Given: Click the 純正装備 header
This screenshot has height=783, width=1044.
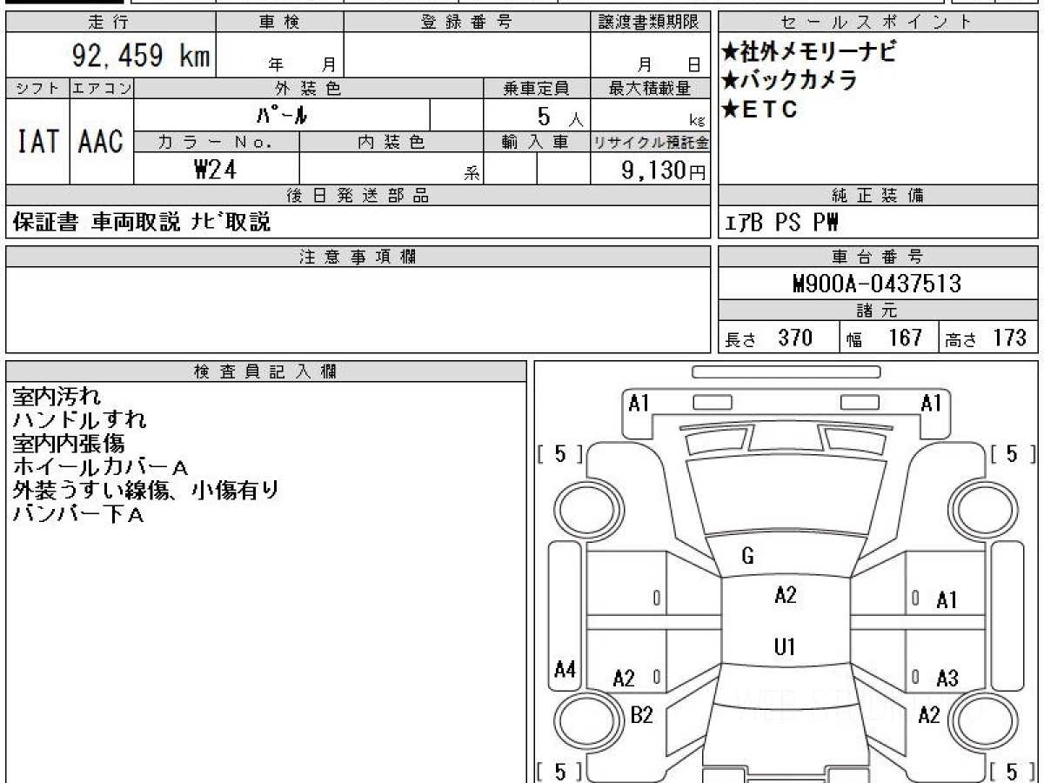Looking at the screenshot, I should (x=878, y=196).
